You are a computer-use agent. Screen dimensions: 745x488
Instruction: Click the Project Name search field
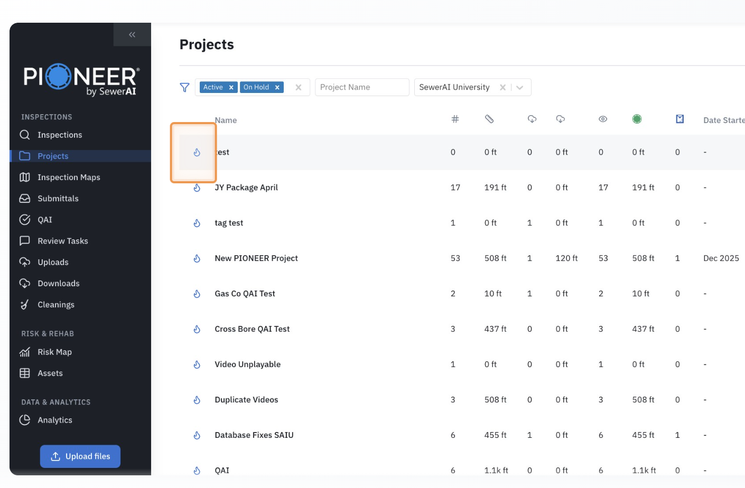[362, 88]
